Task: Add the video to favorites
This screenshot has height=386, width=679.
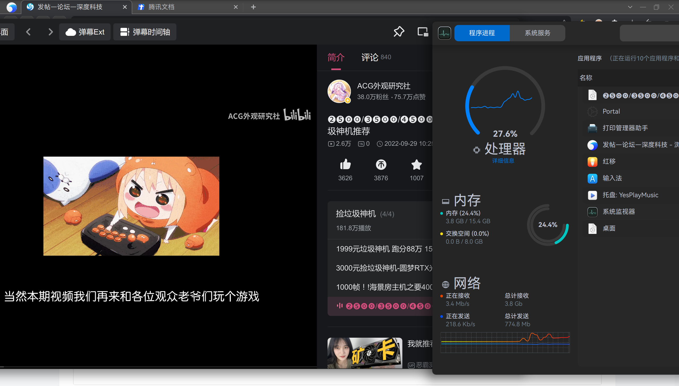Action: (416, 165)
